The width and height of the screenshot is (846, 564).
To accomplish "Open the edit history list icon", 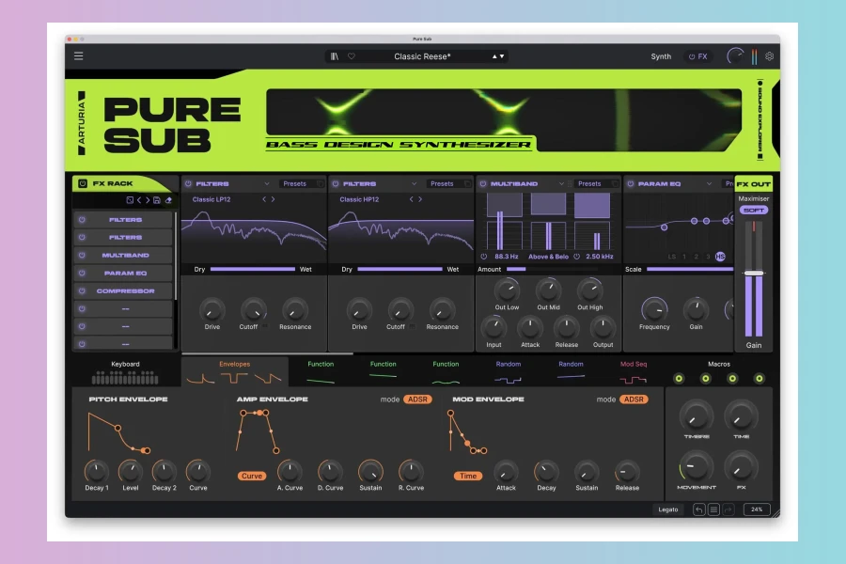I will 713,509.
